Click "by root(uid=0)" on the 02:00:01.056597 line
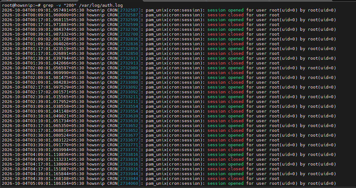 tap(318, 68)
